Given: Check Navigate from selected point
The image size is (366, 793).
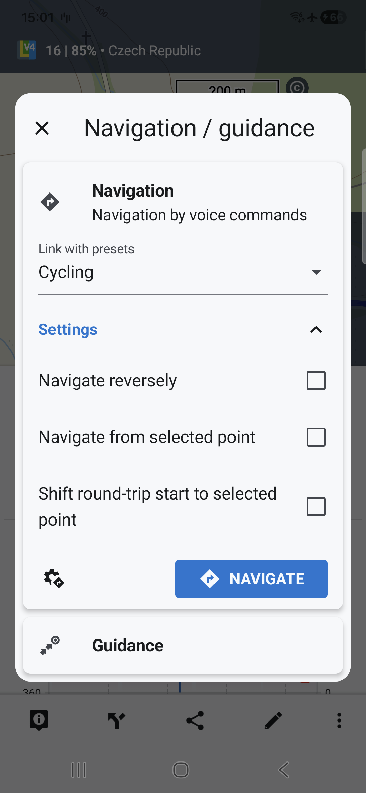Looking at the screenshot, I should click(316, 437).
